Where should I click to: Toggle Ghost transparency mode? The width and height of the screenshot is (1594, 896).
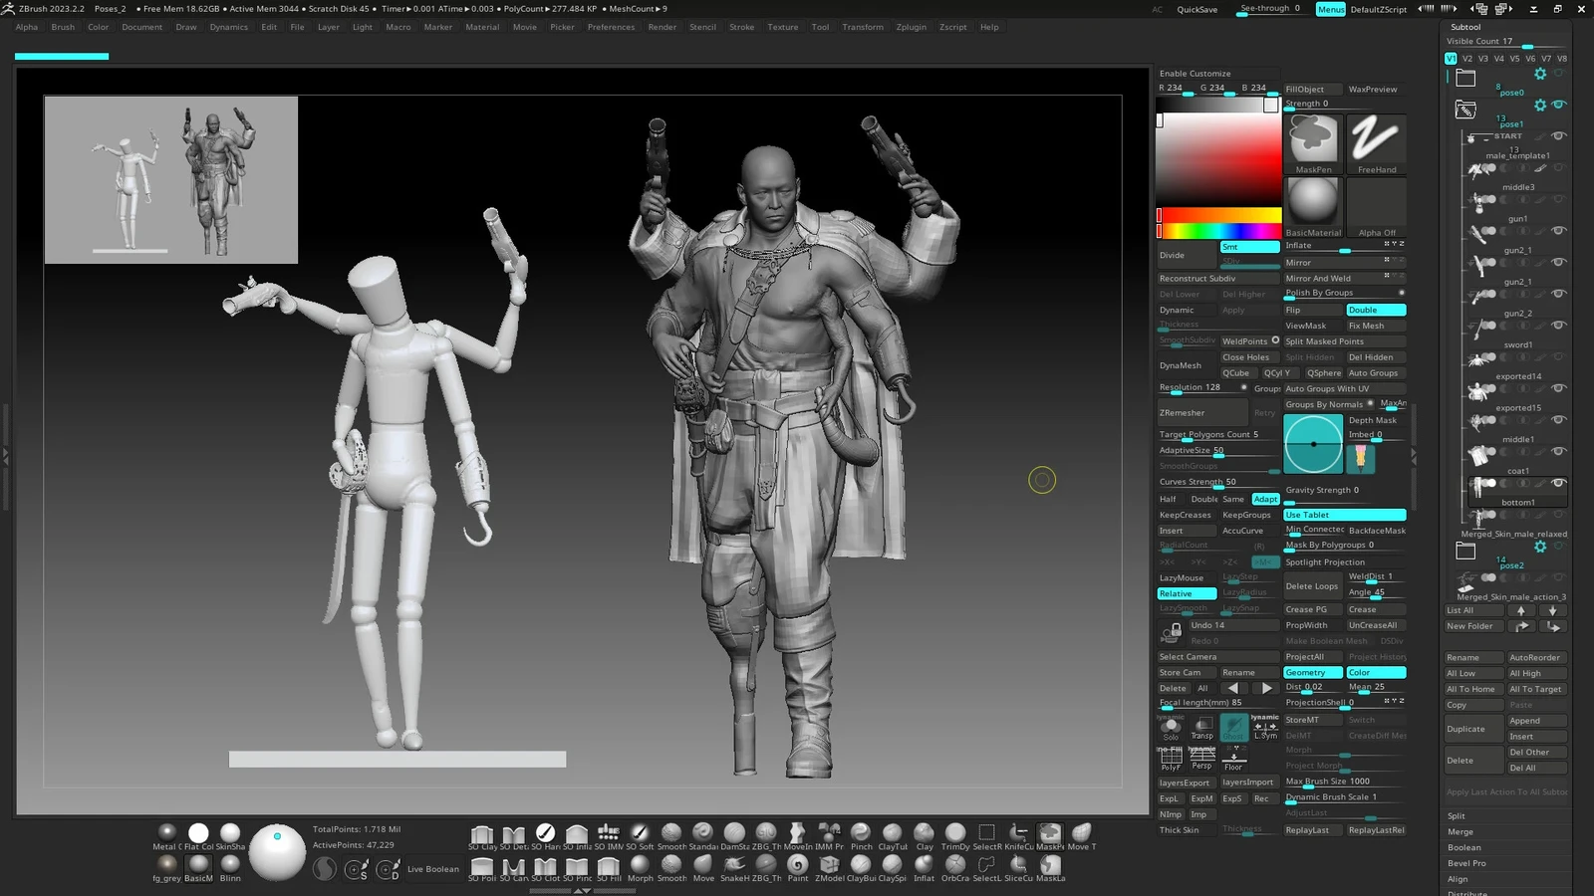coord(1233,727)
